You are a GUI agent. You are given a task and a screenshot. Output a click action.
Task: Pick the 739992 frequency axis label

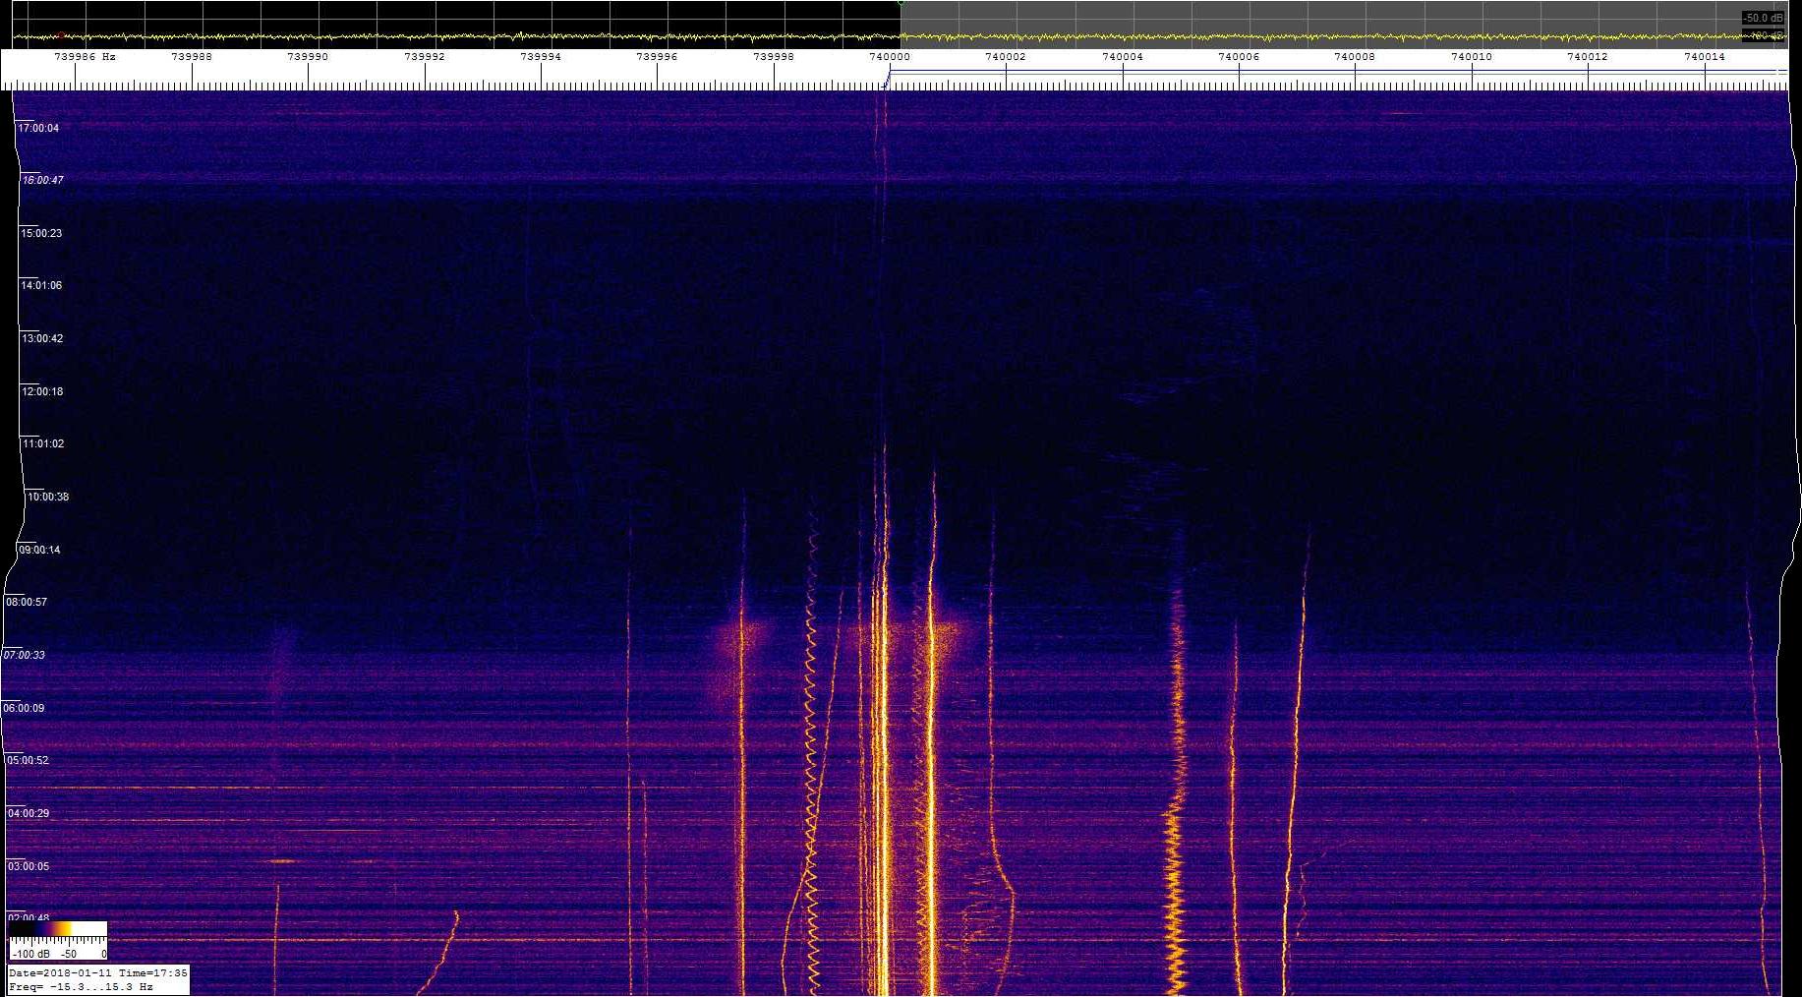[x=425, y=57]
